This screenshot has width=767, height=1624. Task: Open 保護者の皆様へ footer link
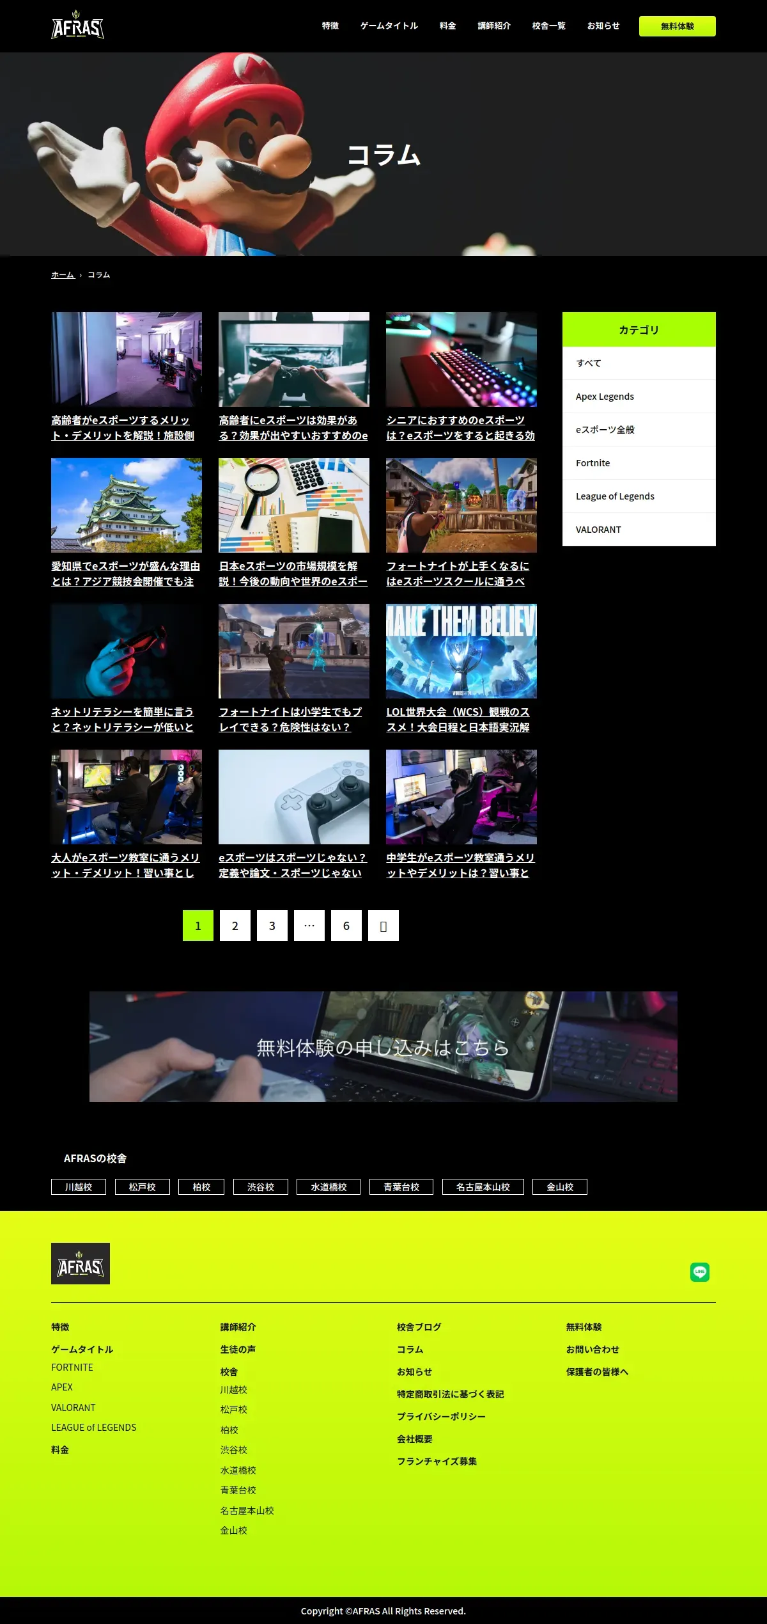(x=598, y=1371)
